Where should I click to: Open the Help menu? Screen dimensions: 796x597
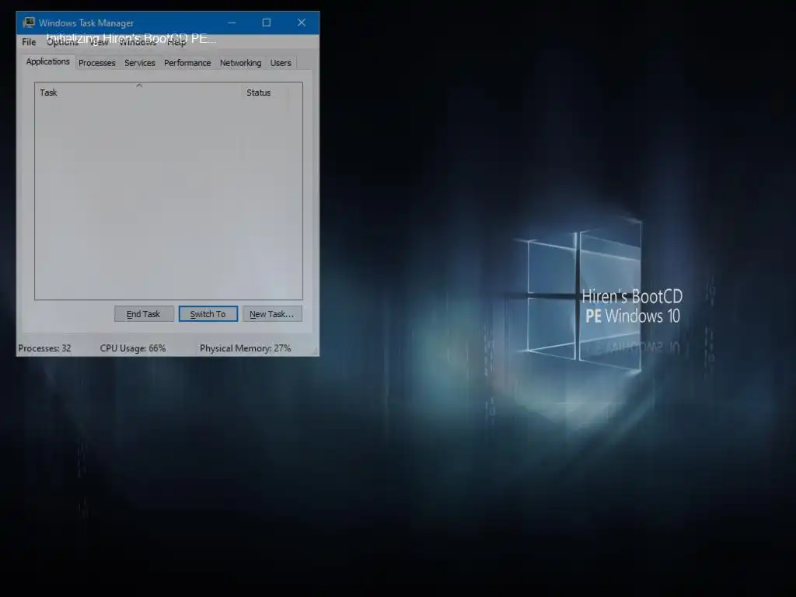click(176, 42)
